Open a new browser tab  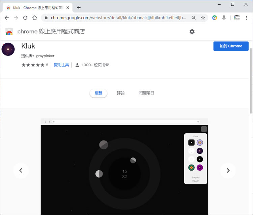pyautogui.click(x=79, y=7)
